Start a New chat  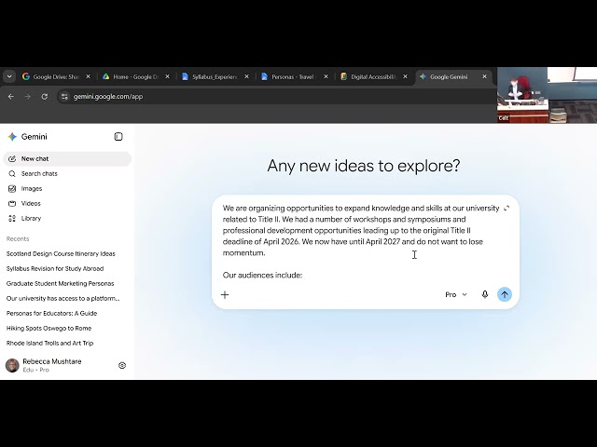(67, 159)
